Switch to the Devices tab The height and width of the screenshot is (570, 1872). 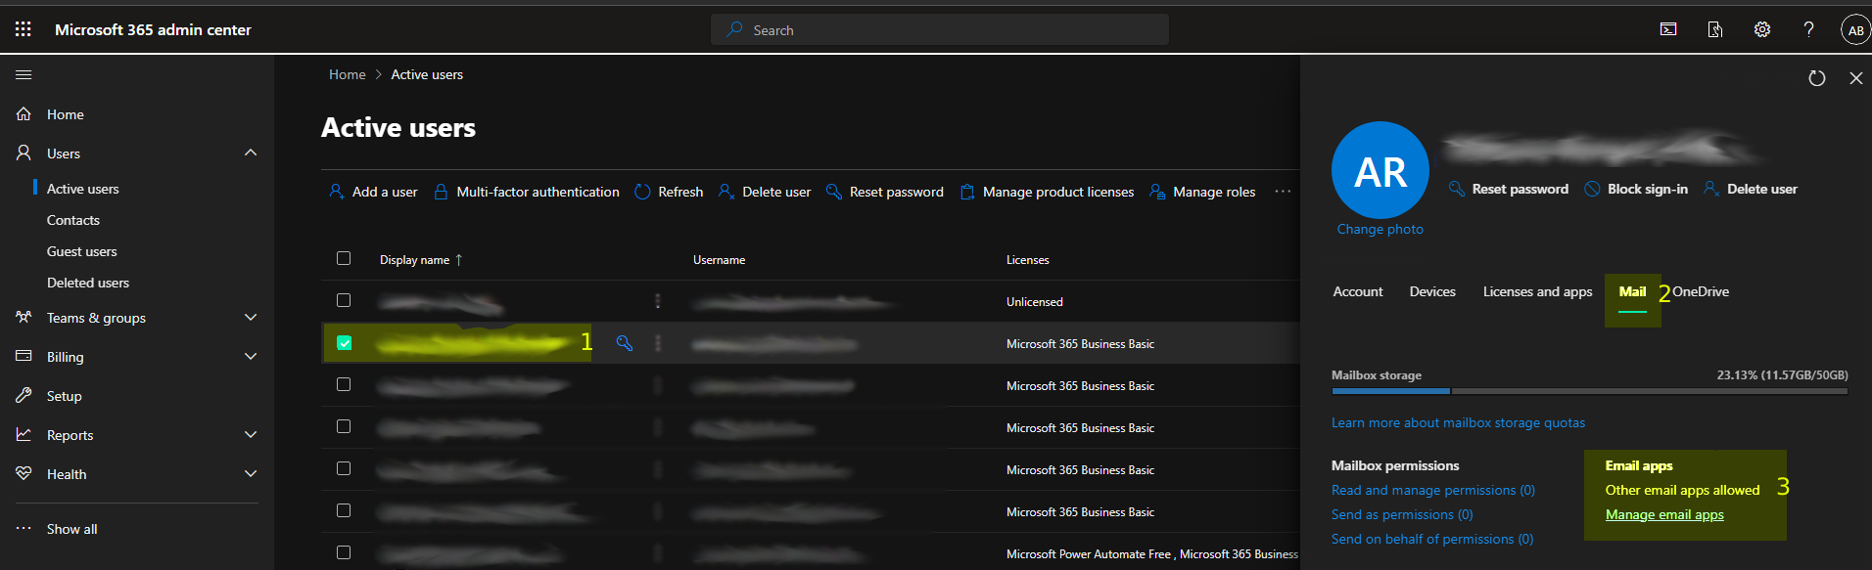point(1432,291)
